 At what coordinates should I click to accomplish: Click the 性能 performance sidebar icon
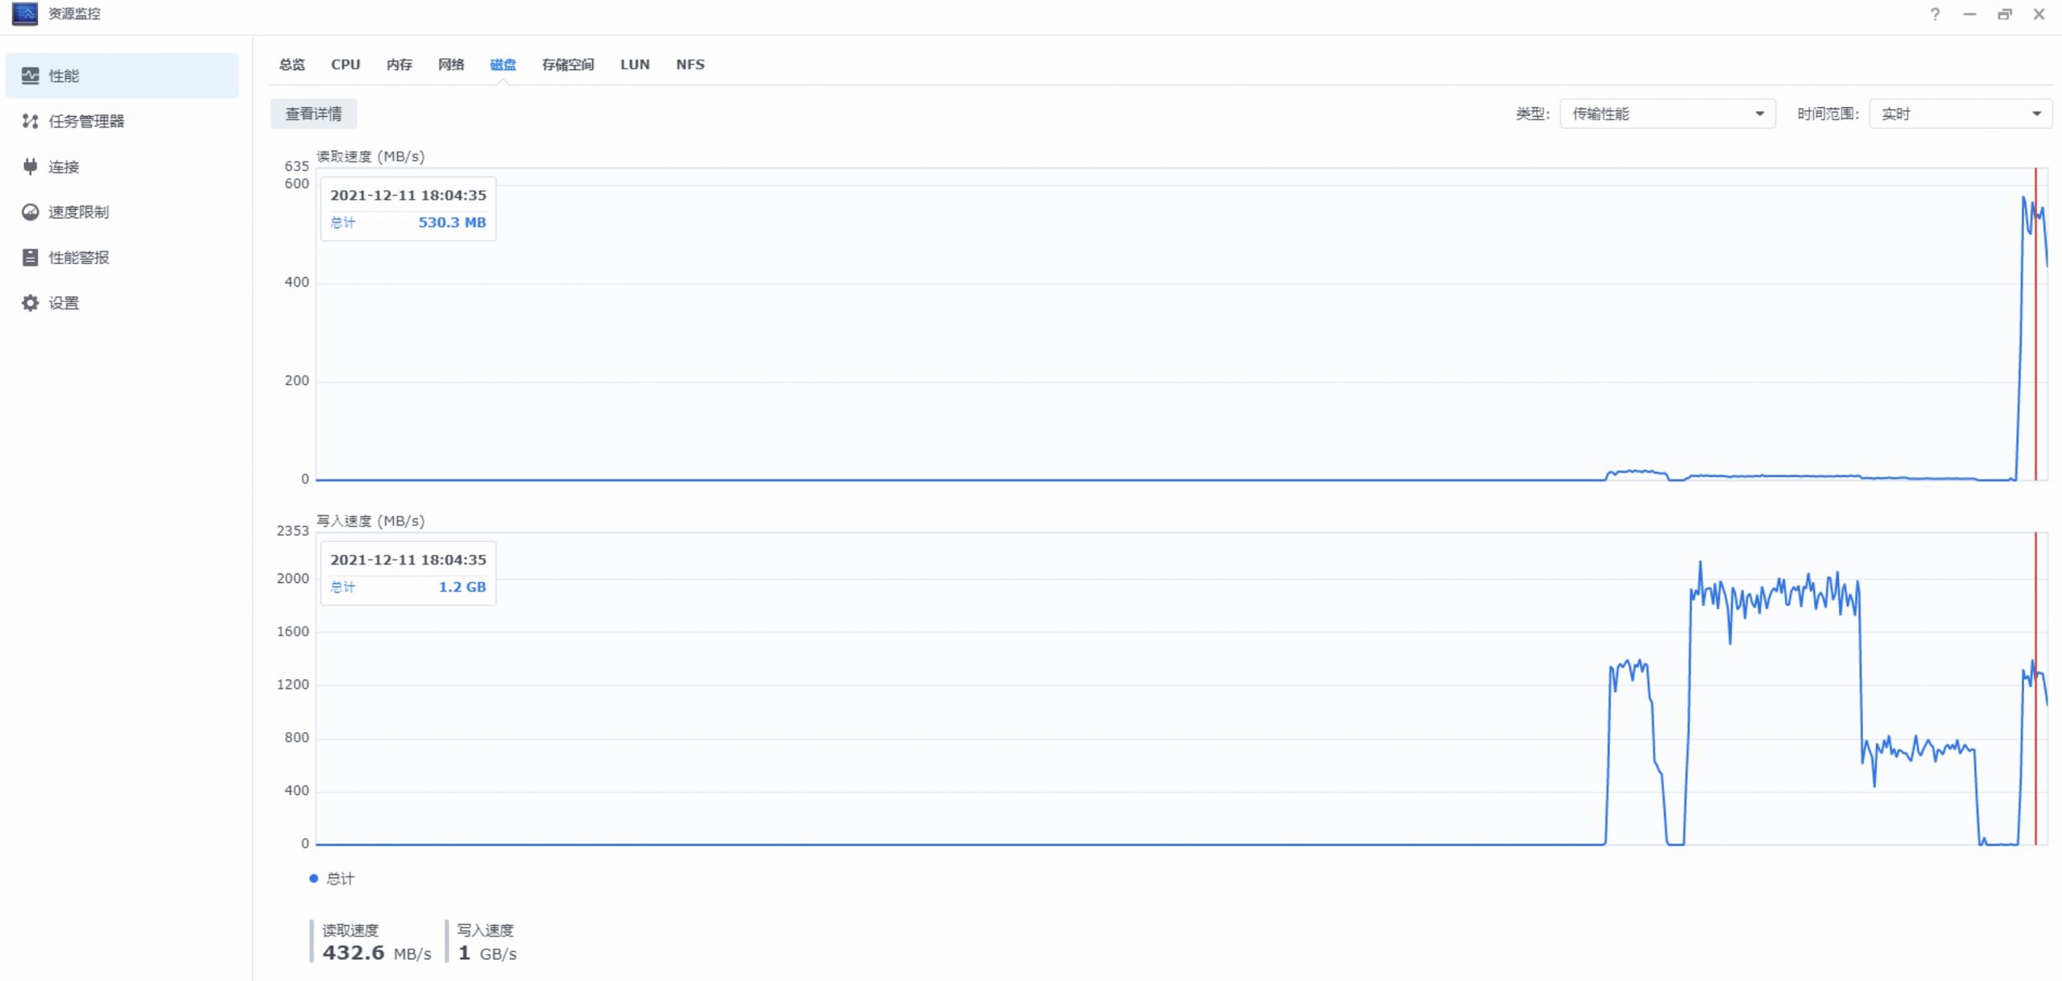coord(31,76)
